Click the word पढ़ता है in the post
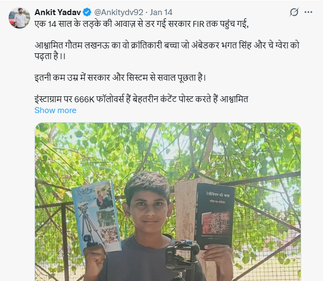Image resolution: width=326 pixels, height=281 pixels. (47, 56)
